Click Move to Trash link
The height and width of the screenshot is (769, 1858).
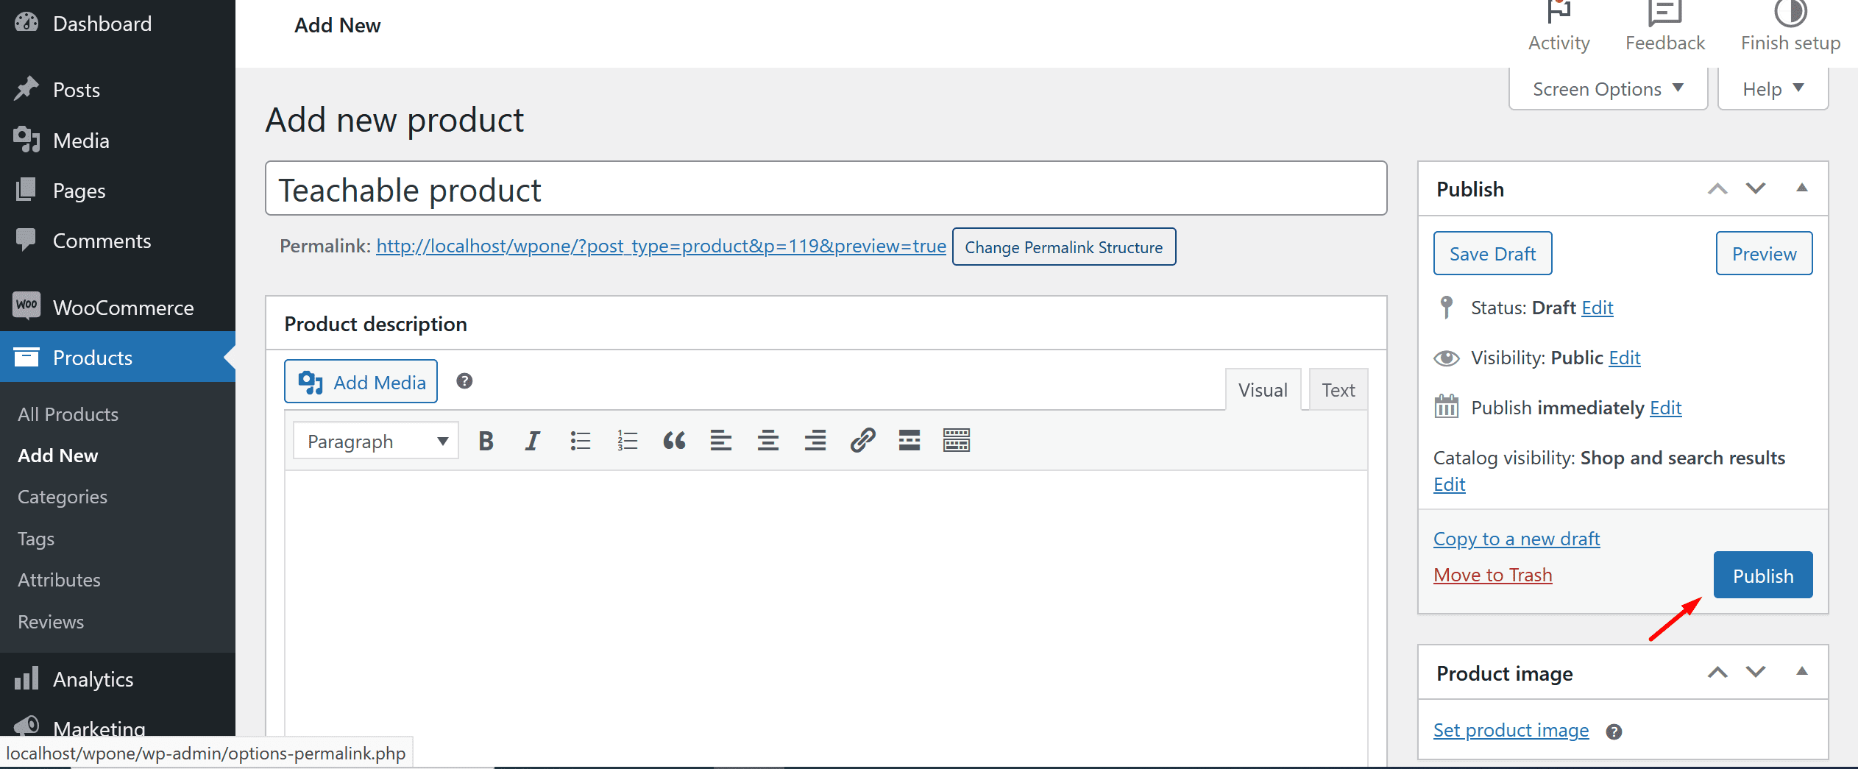1493,575
